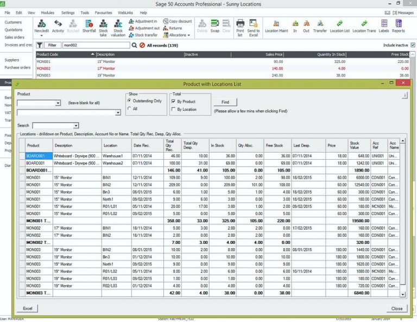Open the Favourites menu
Screen dimensions: 417x322
point(104,13)
